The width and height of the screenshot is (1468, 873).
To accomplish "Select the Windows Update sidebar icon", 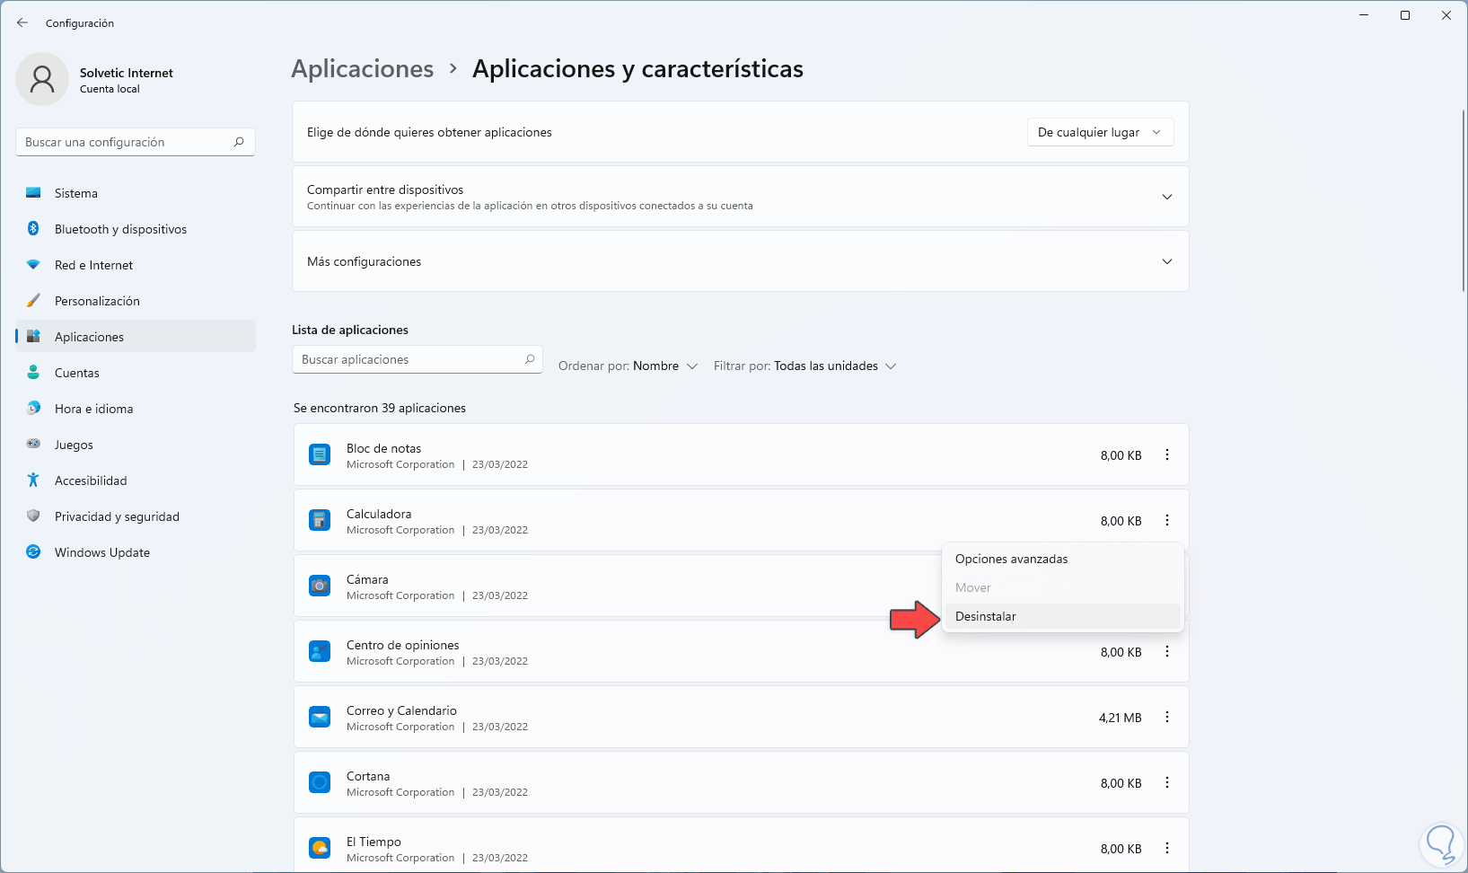I will [x=33, y=552].
